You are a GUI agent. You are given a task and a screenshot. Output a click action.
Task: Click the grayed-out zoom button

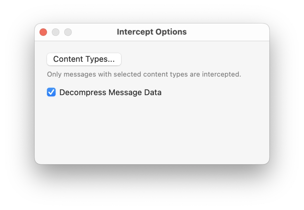[68, 32]
